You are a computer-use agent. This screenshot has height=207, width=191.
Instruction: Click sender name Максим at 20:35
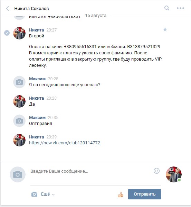click(37, 117)
